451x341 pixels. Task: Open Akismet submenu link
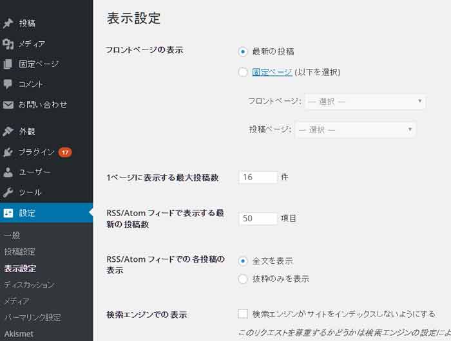tap(19, 334)
